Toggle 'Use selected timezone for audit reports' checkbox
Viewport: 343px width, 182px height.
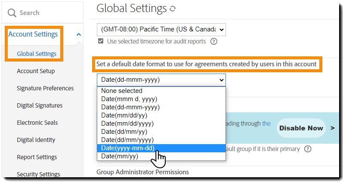(101, 41)
